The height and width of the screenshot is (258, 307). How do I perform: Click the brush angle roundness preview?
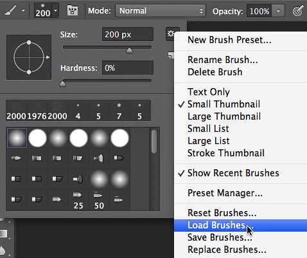tap(29, 57)
